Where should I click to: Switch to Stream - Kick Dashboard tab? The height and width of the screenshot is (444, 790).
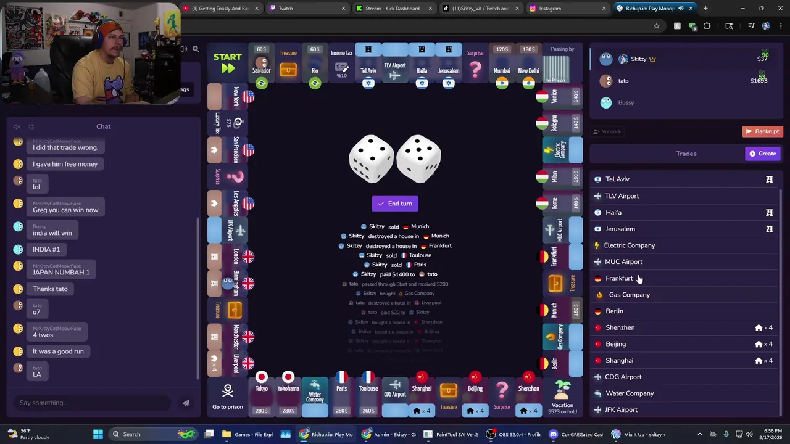394,9
